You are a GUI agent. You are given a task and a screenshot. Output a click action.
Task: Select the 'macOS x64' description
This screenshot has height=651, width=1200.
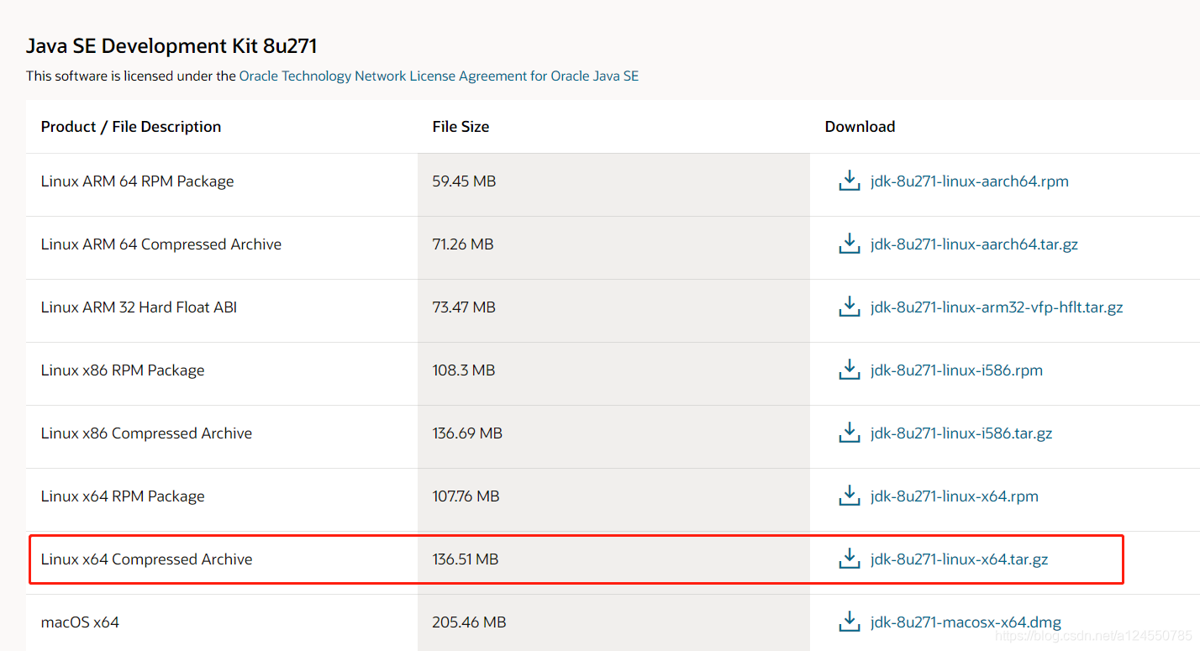tap(80, 622)
